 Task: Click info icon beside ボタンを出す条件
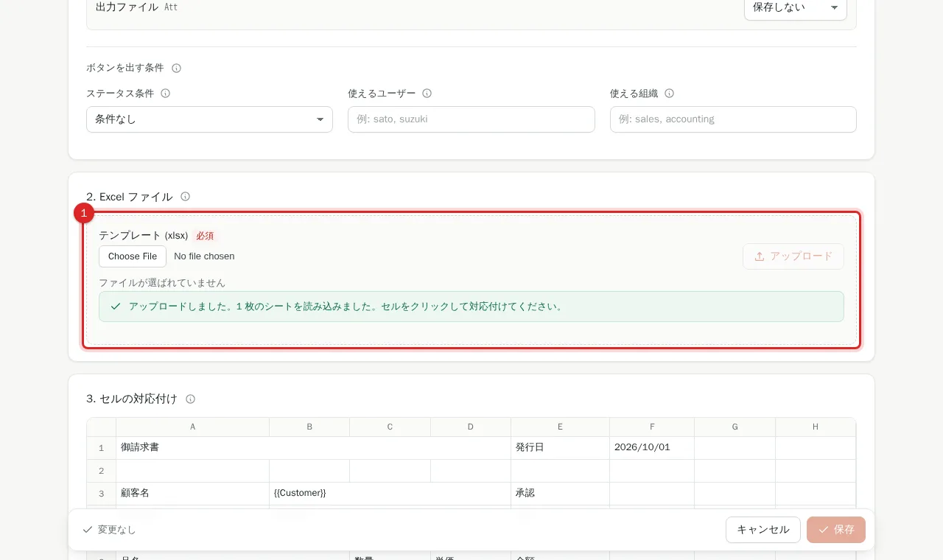177,69
